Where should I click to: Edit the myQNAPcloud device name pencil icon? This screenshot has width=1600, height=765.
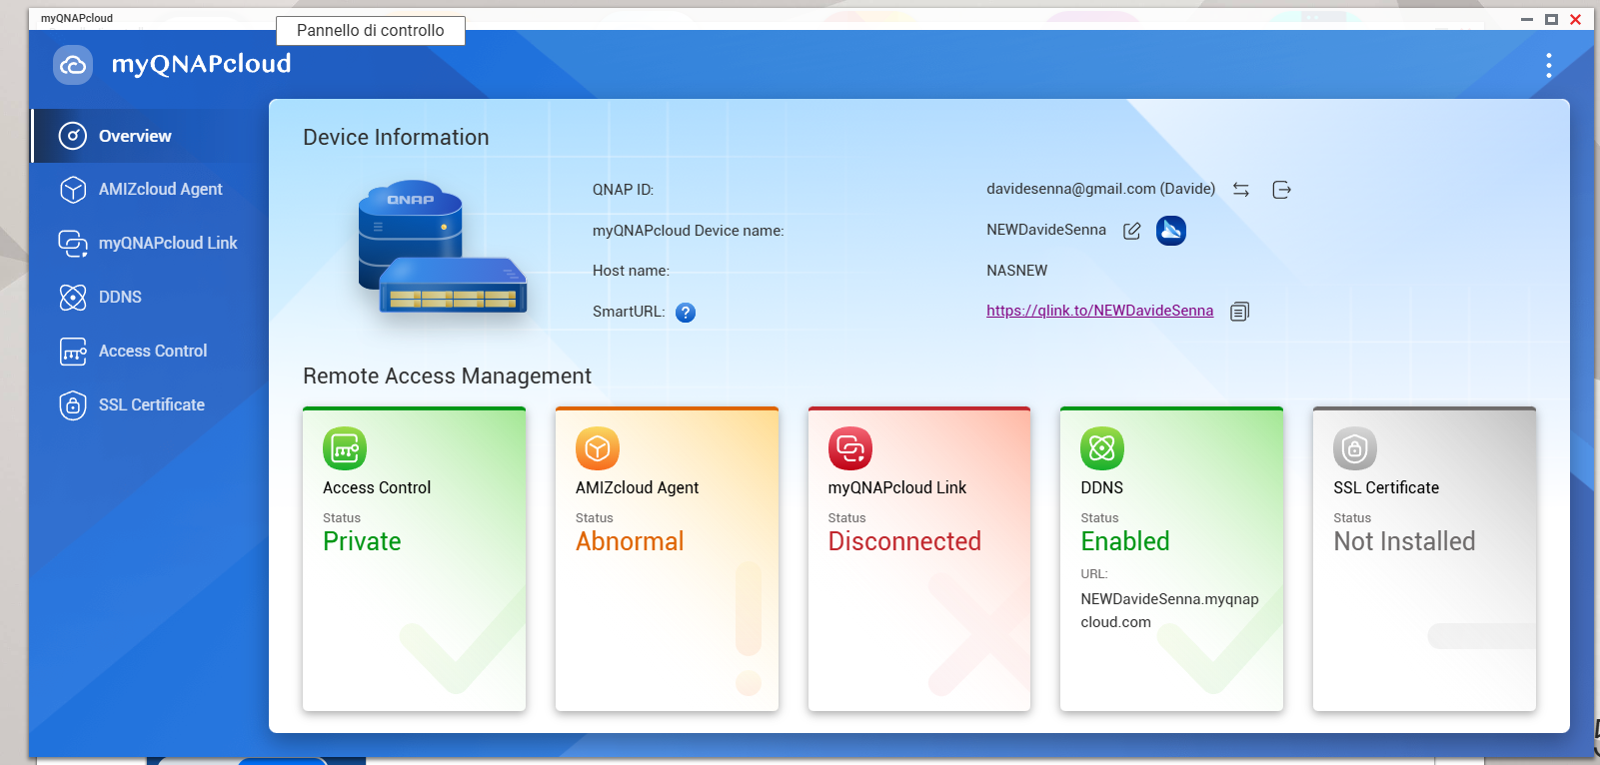click(x=1131, y=231)
